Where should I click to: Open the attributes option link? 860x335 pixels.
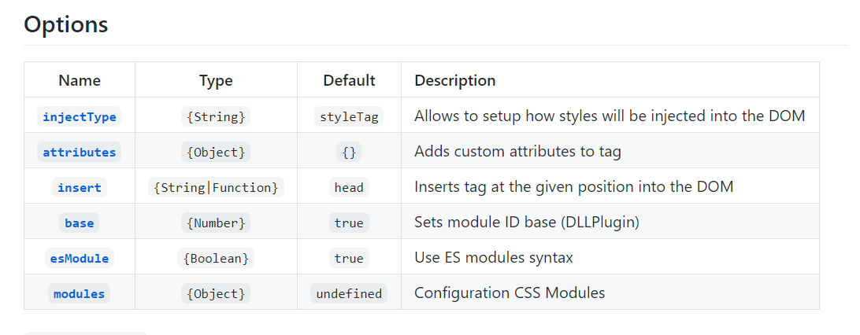pos(80,153)
